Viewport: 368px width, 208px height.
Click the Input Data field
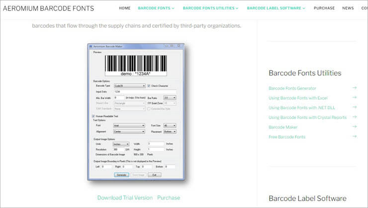tap(145, 92)
